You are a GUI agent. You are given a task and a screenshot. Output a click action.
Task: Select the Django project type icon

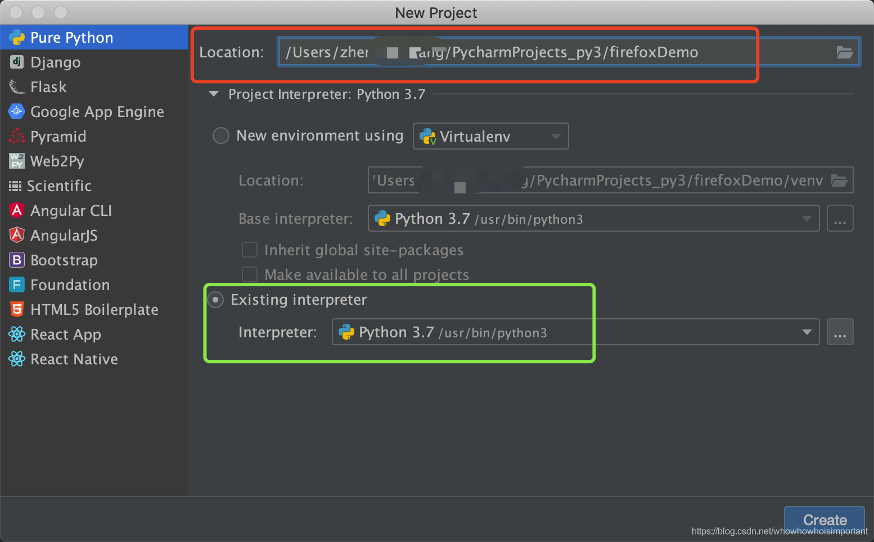(16, 62)
